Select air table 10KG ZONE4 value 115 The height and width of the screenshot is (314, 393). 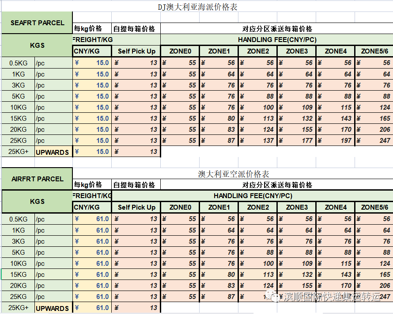(335, 263)
